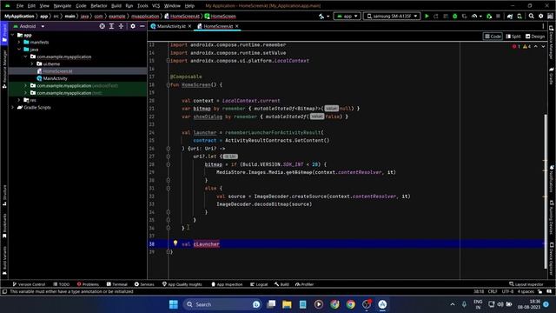
Task: Open Search Everywhere magnifier icon
Action: point(531,16)
